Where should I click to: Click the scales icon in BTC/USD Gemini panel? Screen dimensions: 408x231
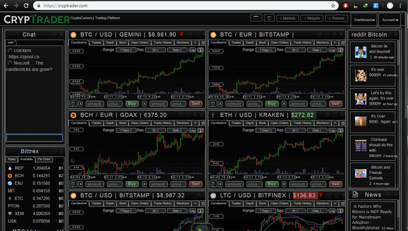[x=73, y=103]
